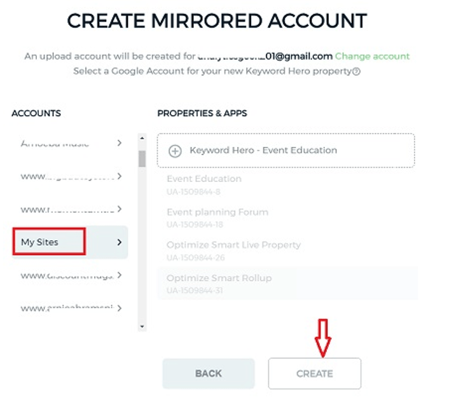This screenshot has height=400, width=461.
Task: Select the Event Education property
Action: click(204, 179)
